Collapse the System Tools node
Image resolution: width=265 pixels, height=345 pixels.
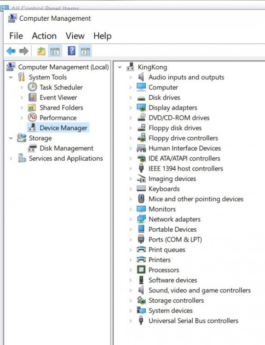tap(11, 77)
